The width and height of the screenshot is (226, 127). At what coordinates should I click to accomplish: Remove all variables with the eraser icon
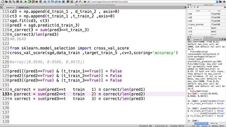click(x=198, y=7)
